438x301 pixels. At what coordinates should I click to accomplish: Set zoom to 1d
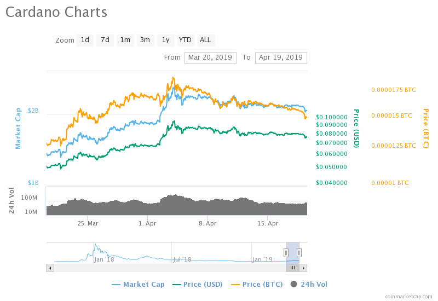tap(85, 40)
